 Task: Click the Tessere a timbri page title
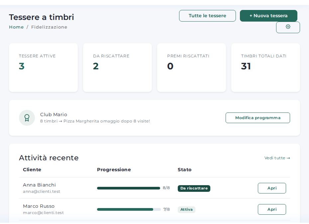42,17
